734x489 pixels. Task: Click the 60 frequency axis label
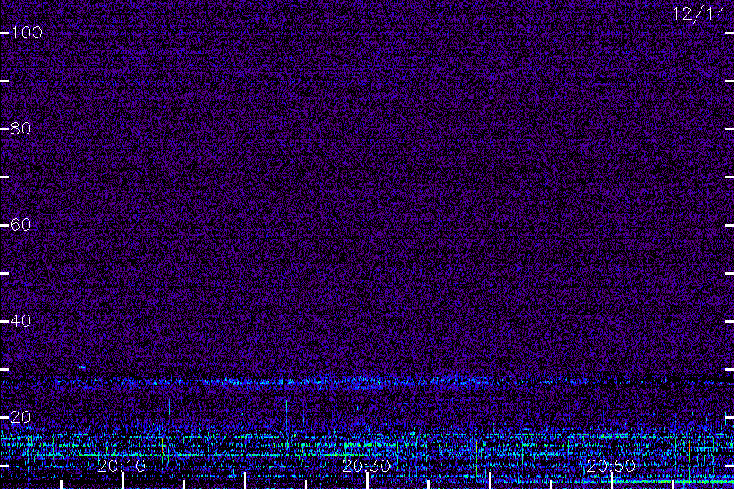(x=20, y=225)
